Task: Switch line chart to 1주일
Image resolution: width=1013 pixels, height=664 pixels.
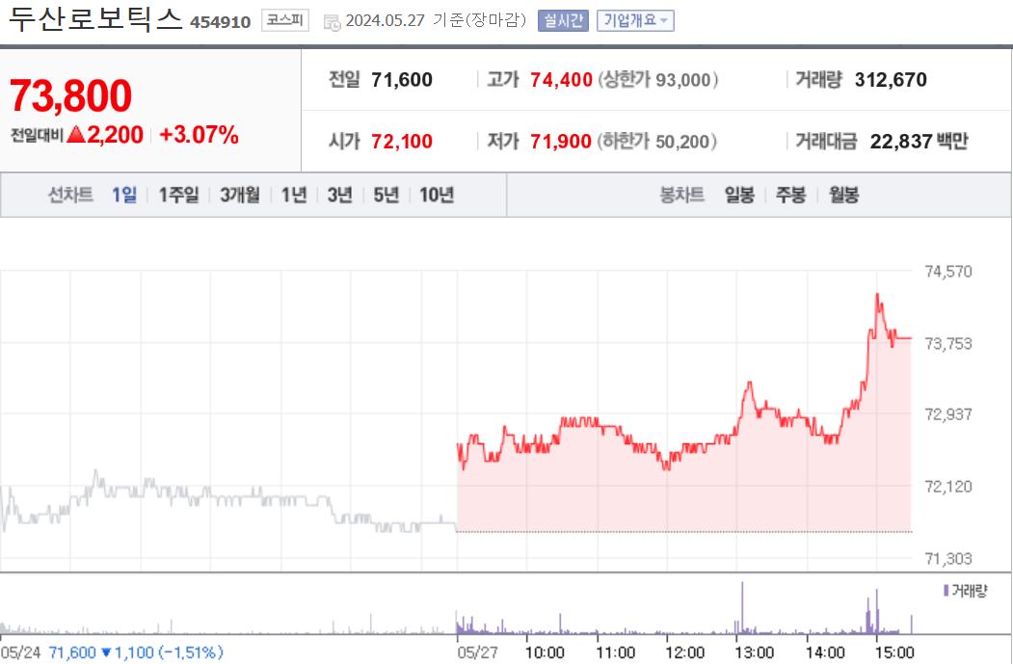Action: [x=179, y=195]
